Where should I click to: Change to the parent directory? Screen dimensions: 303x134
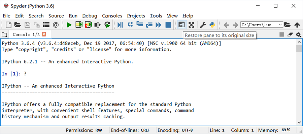297,25
